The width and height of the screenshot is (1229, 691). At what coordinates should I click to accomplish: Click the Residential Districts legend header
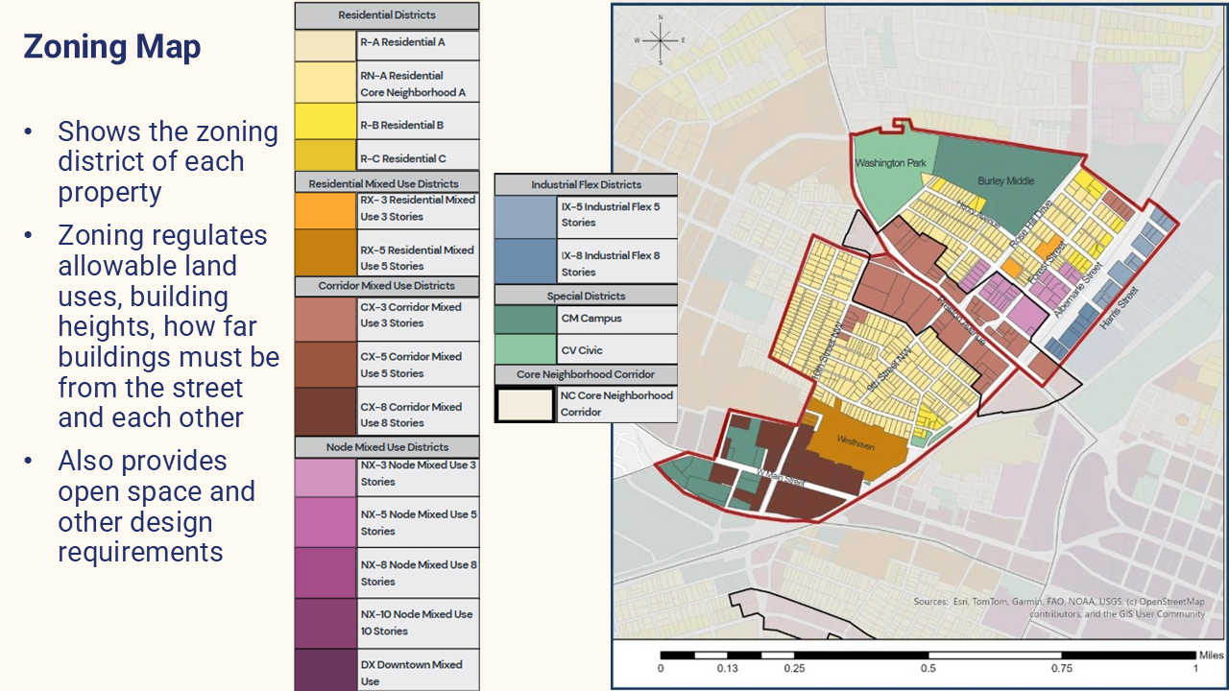[386, 15]
